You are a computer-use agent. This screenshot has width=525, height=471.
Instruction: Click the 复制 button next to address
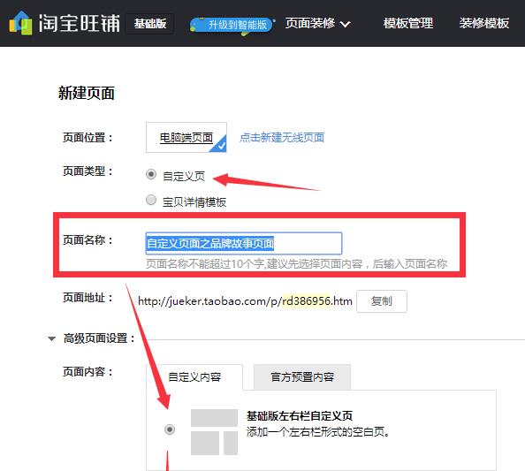point(382,301)
